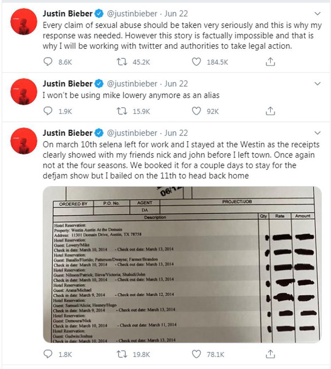The width and height of the screenshot is (331, 369).
Task: Open the first tweet's more options chevron
Action: pyautogui.click(x=317, y=14)
